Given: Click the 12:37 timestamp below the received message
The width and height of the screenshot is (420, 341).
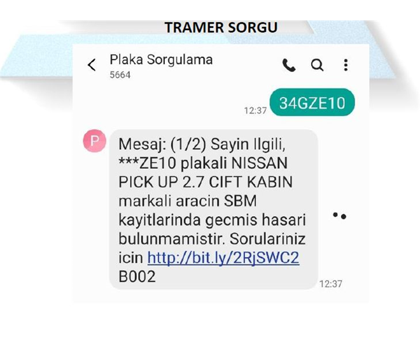Looking at the screenshot, I should point(331,284).
